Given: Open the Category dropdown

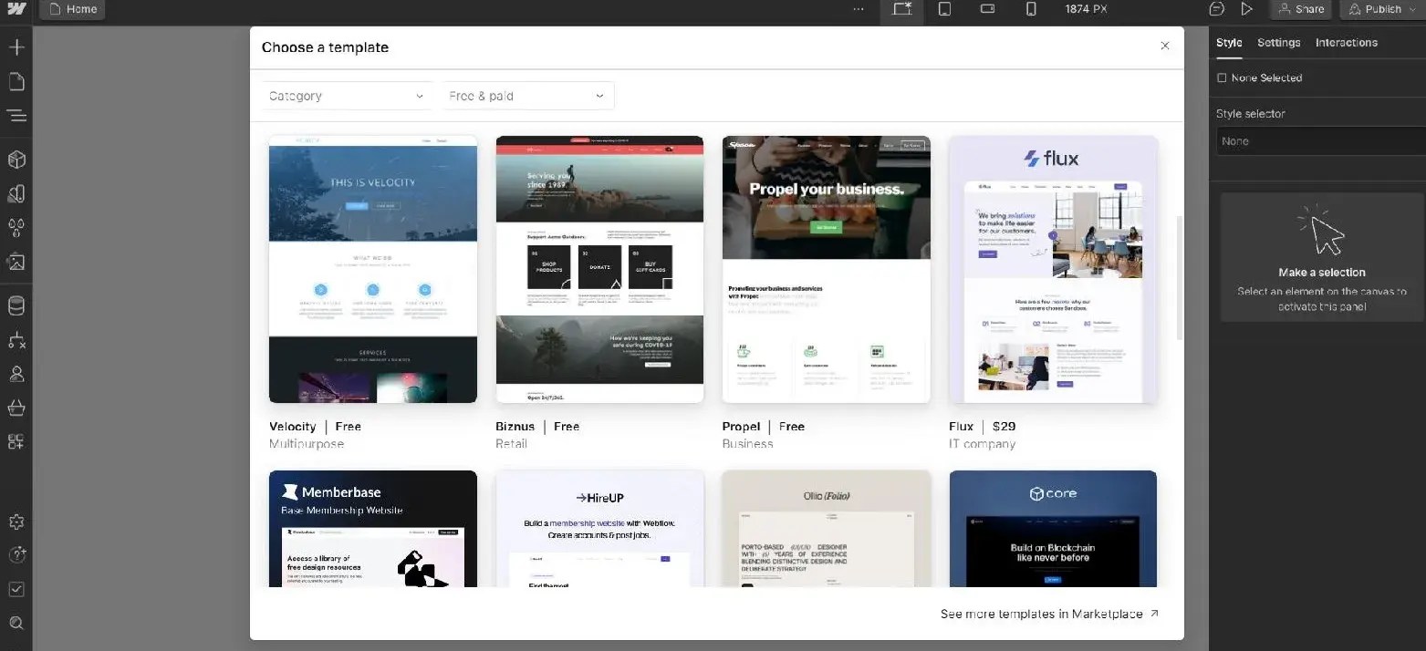Looking at the screenshot, I should point(347,95).
